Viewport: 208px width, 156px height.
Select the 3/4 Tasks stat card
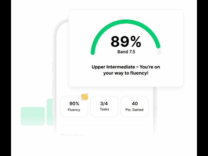[104, 106]
